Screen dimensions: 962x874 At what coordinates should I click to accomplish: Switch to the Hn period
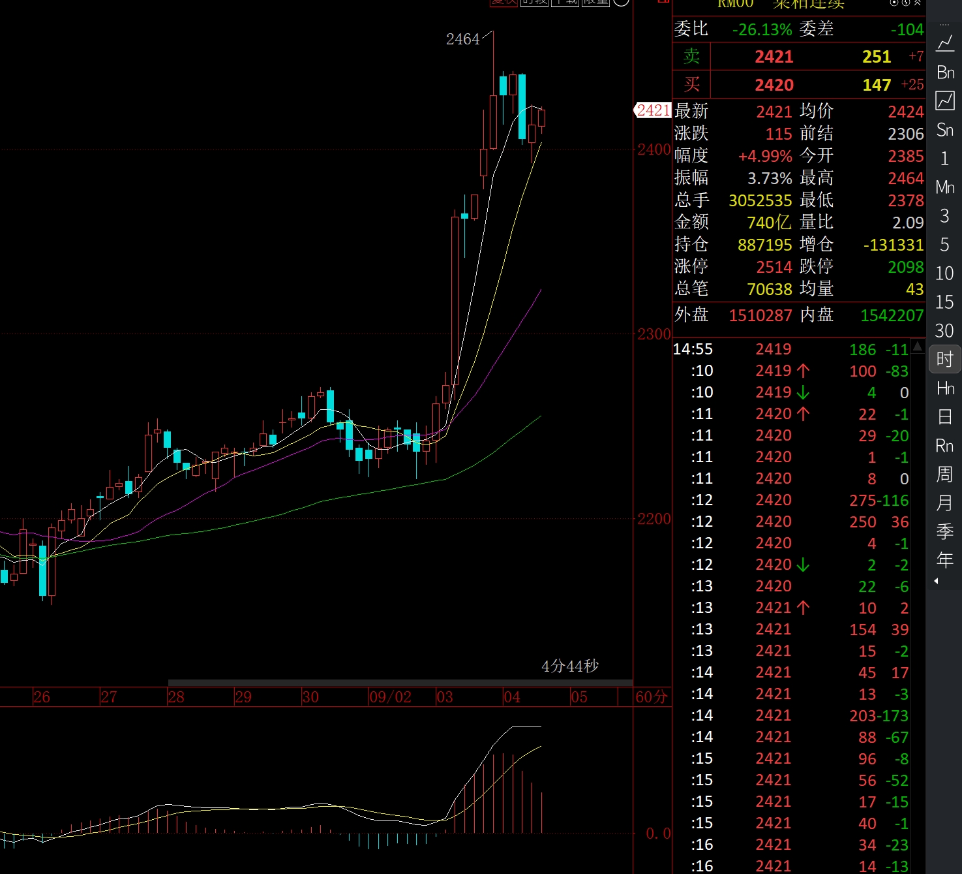pyautogui.click(x=945, y=388)
